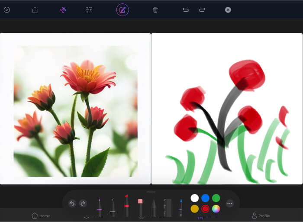This screenshot has height=222, width=303.
Task: Open the rainbow color picker wheel
Action: point(216,209)
